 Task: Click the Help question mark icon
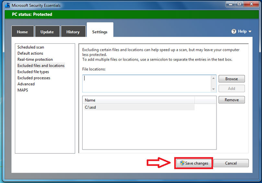tap(234, 32)
